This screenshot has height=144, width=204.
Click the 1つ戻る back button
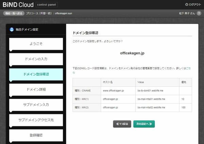[122, 124]
